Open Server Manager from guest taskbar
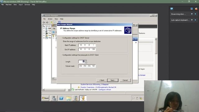 pyautogui.click(x=54, y=98)
